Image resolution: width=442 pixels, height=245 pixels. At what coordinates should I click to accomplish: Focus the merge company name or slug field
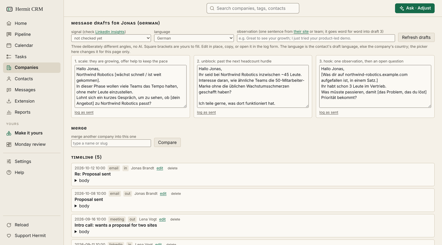tap(111, 143)
